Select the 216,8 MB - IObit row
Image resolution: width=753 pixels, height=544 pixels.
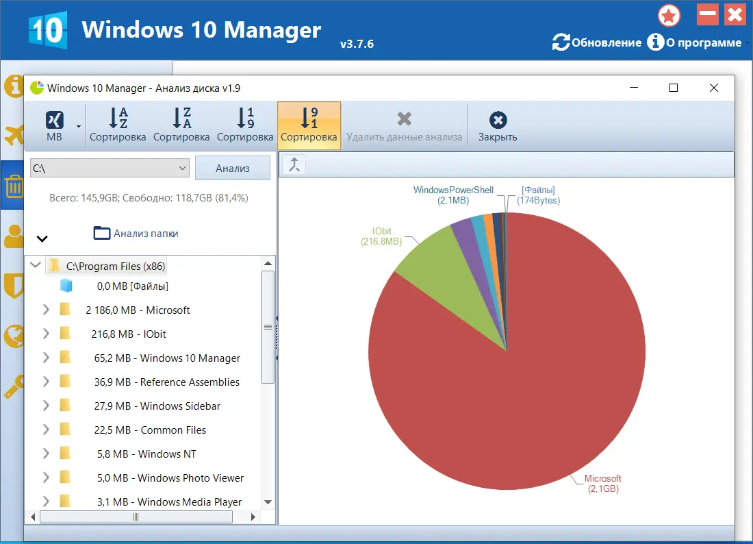click(x=129, y=334)
